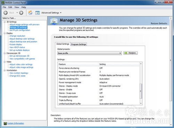Select the Power management mode setting row
174x128 pixels.
pyautogui.click(x=98, y=82)
